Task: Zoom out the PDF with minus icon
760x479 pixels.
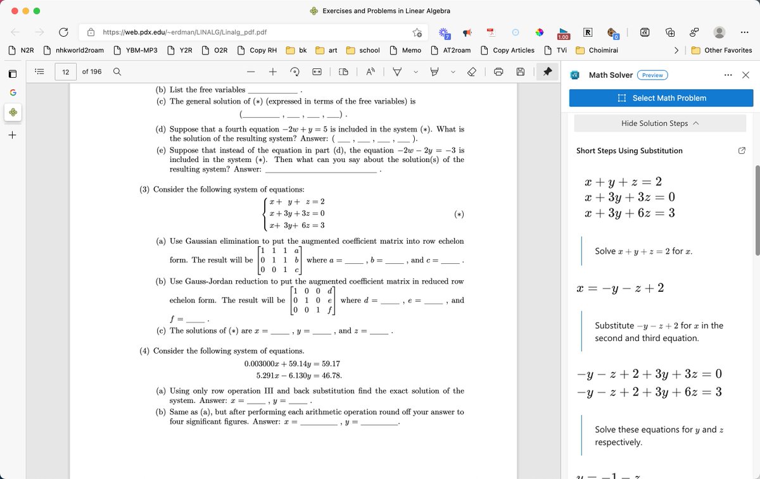Action: 251,72
